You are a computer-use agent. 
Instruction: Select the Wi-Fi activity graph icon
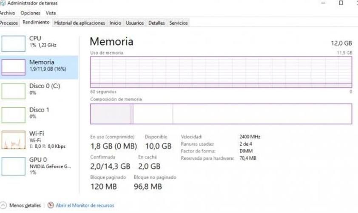(x=14, y=140)
